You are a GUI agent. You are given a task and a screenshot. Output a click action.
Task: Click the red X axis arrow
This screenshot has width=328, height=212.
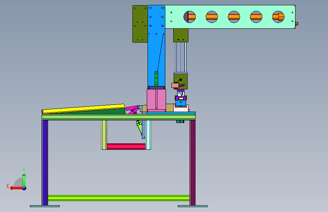[x=17, y=188]
